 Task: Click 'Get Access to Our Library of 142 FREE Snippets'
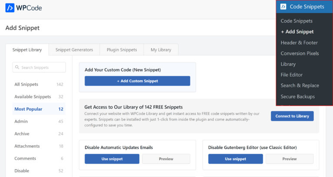[134, 107]
